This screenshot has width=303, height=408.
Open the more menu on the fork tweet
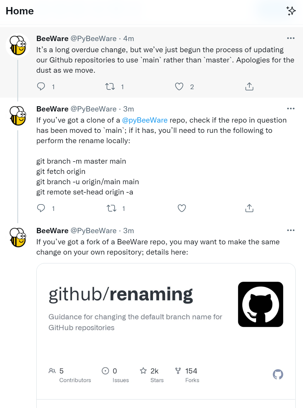(291, 231)
